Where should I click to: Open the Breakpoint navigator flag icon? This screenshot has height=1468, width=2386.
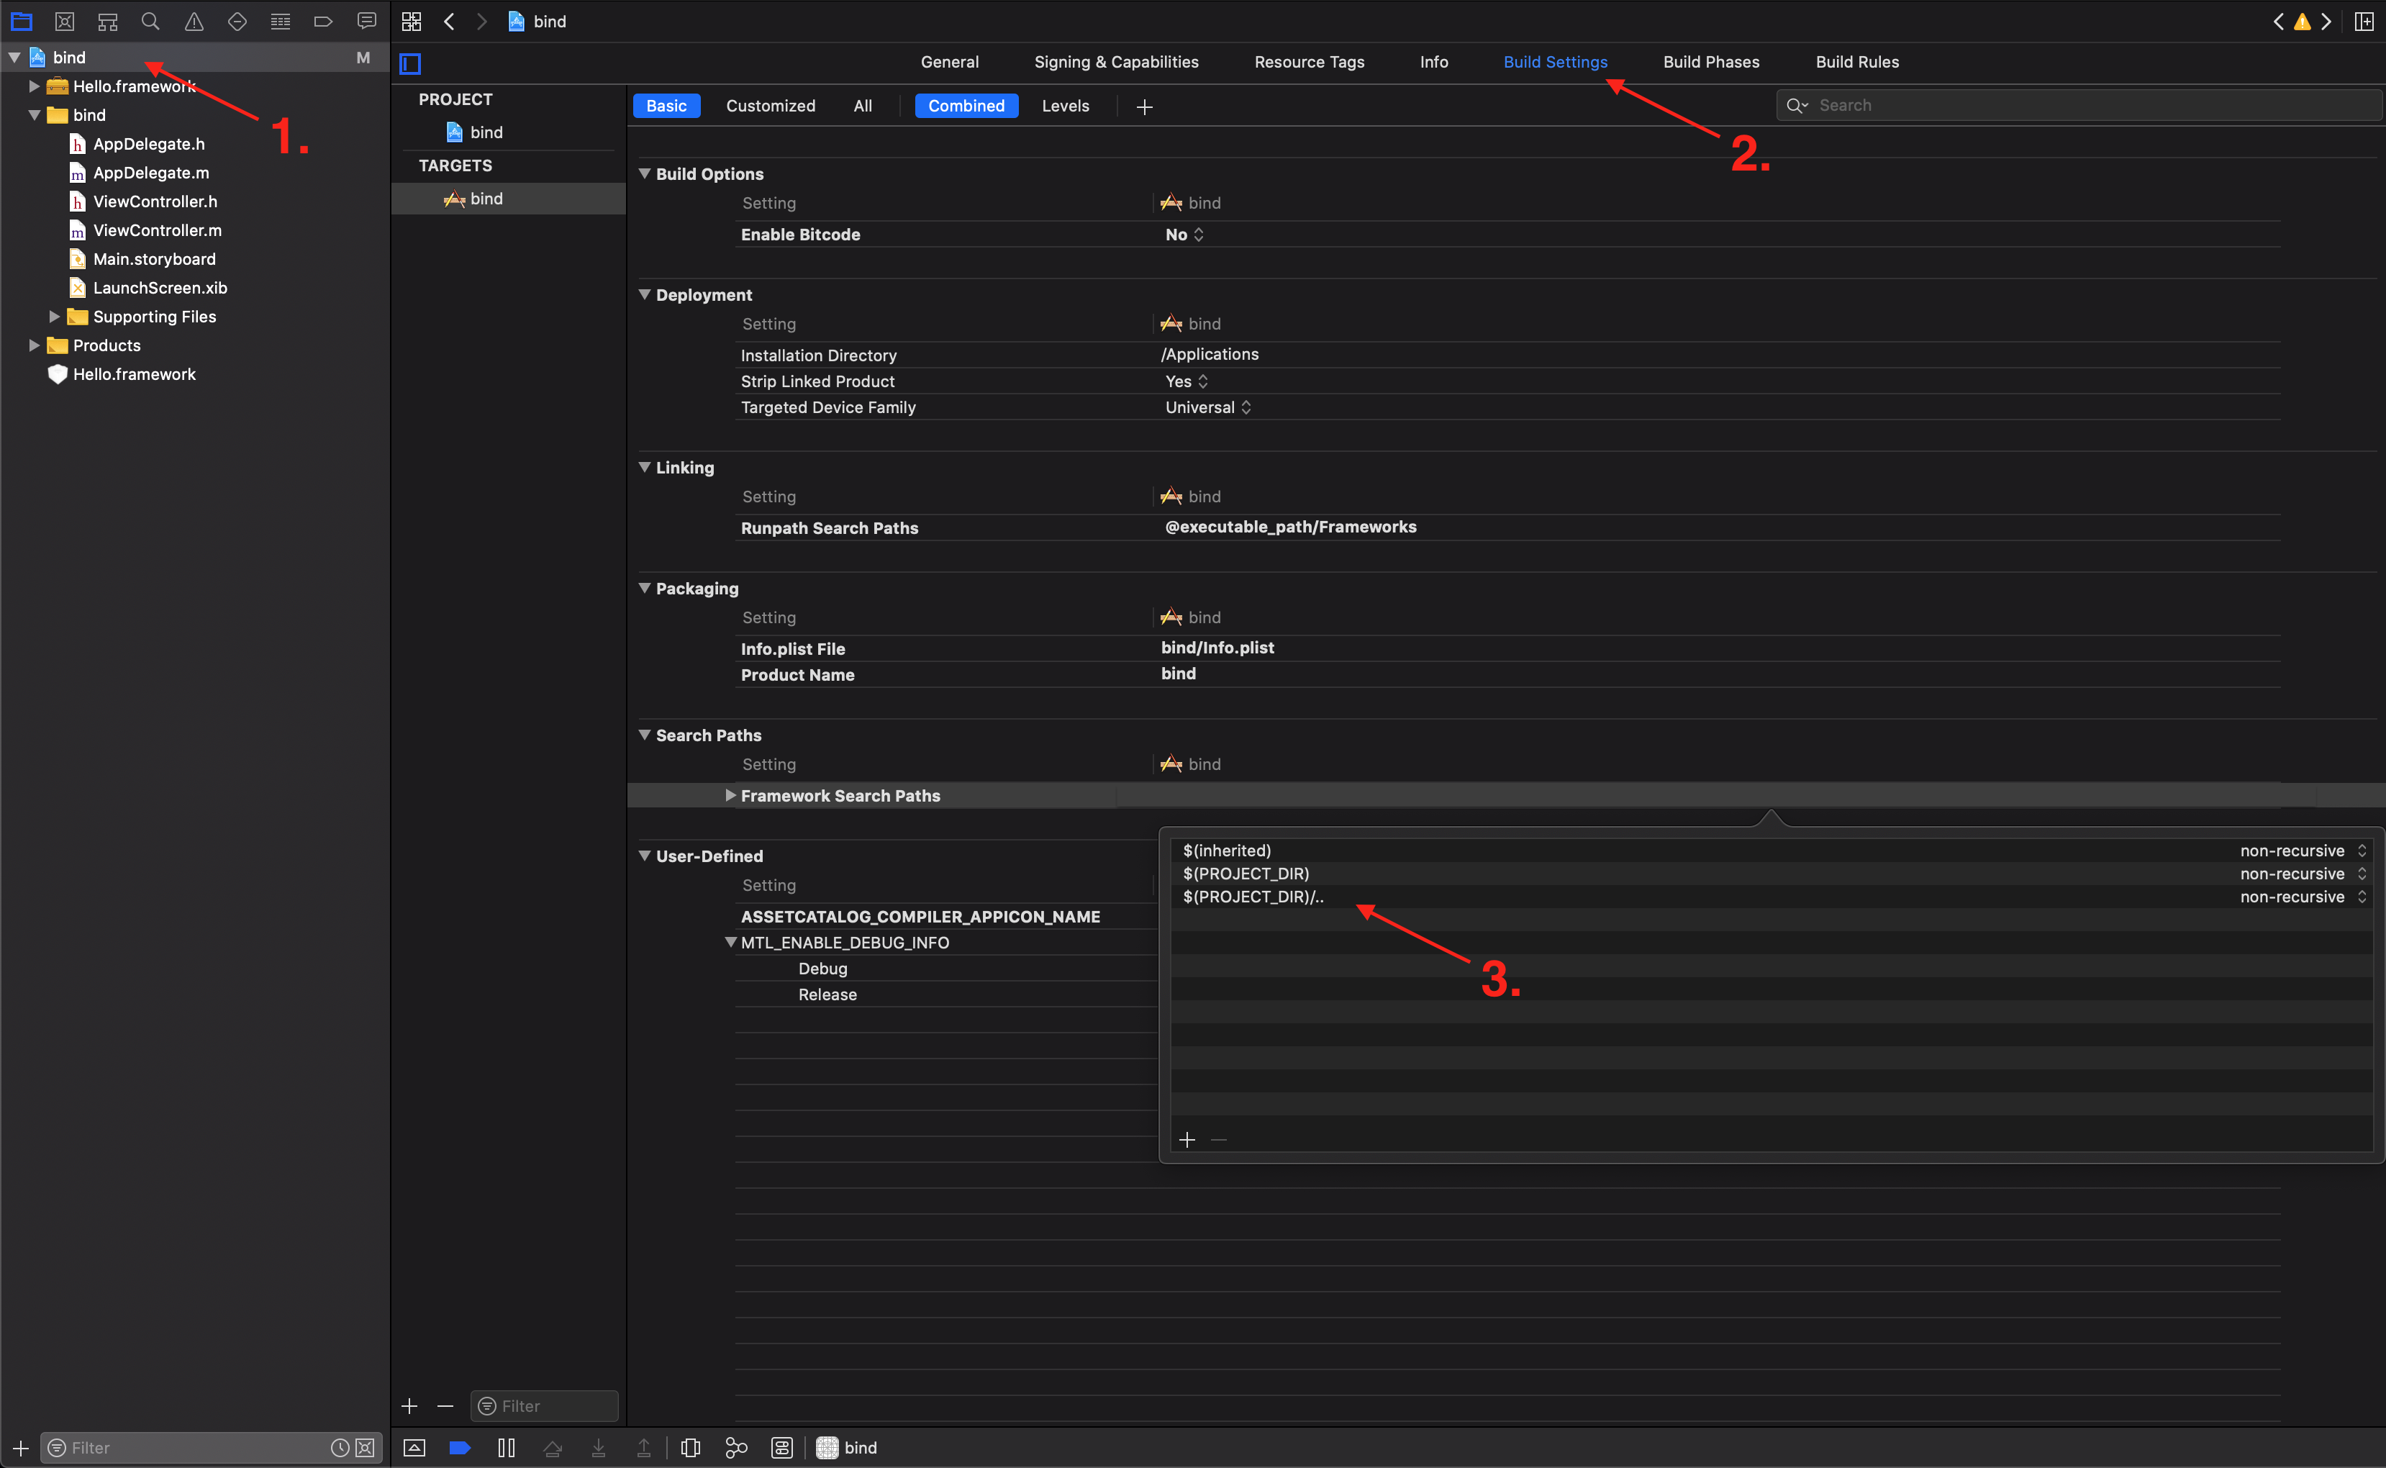[323, 20]
